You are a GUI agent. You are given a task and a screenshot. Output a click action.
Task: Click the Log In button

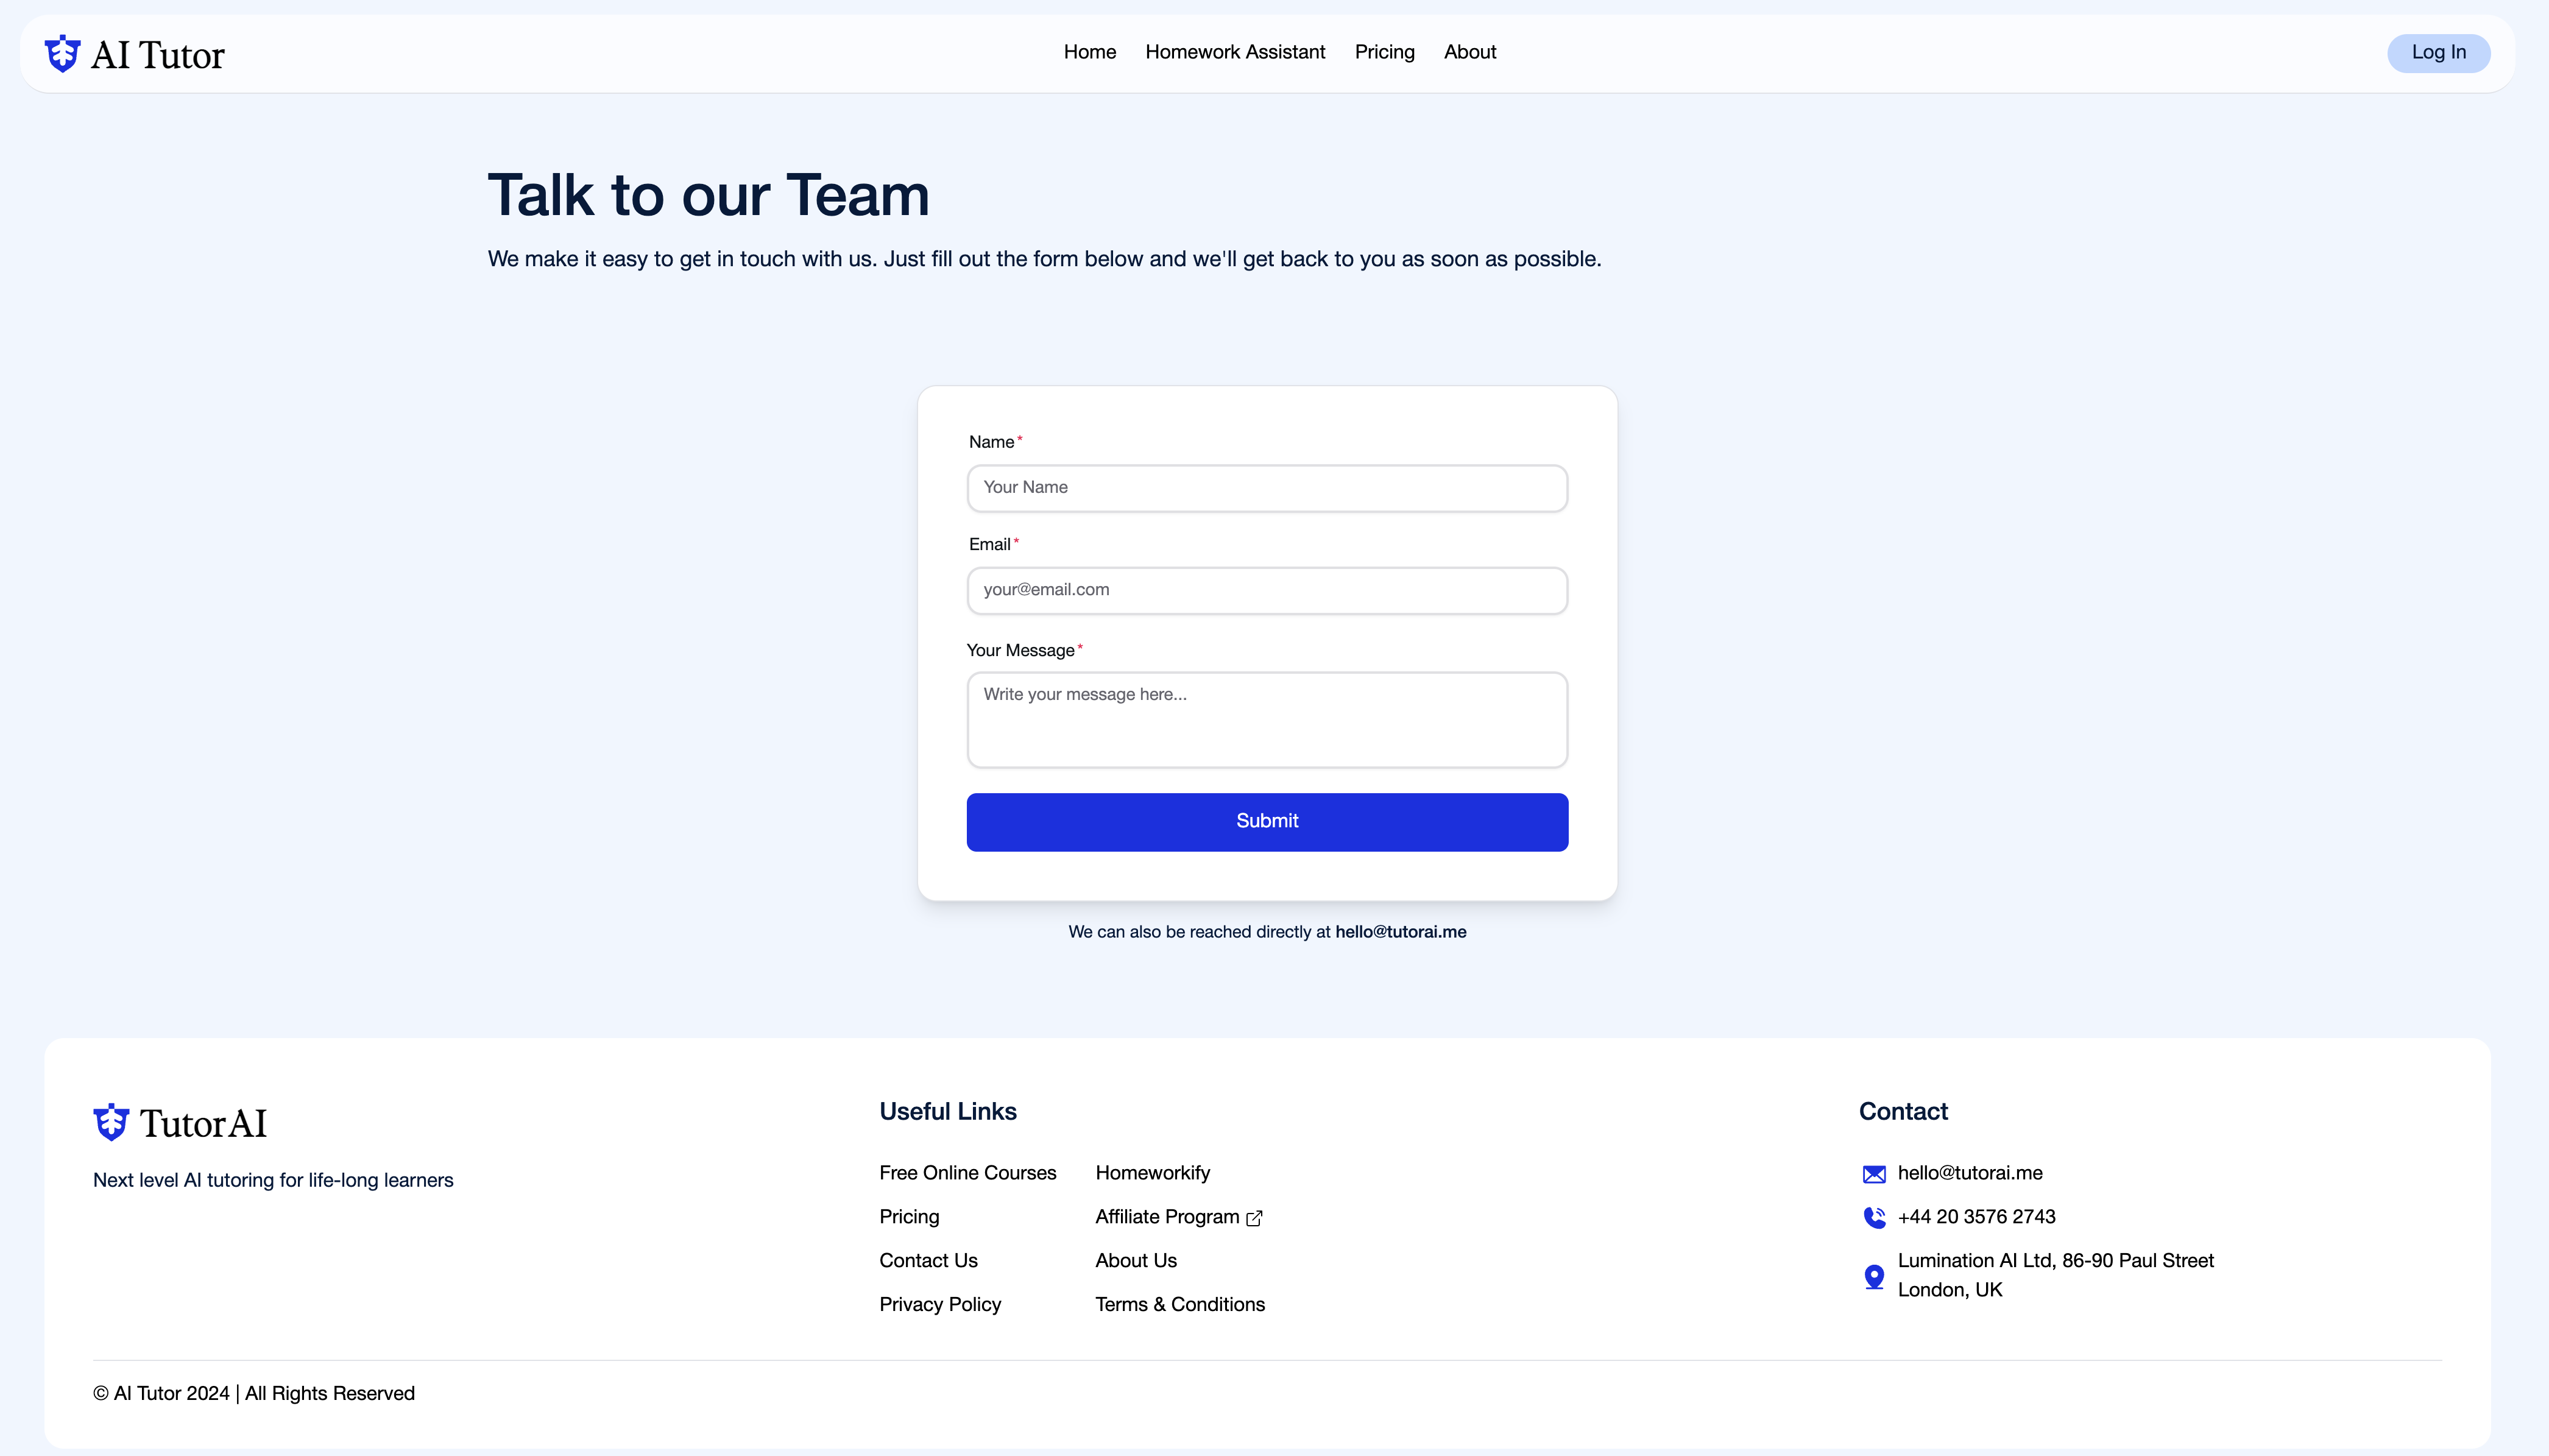click(x=2438, y=52)
